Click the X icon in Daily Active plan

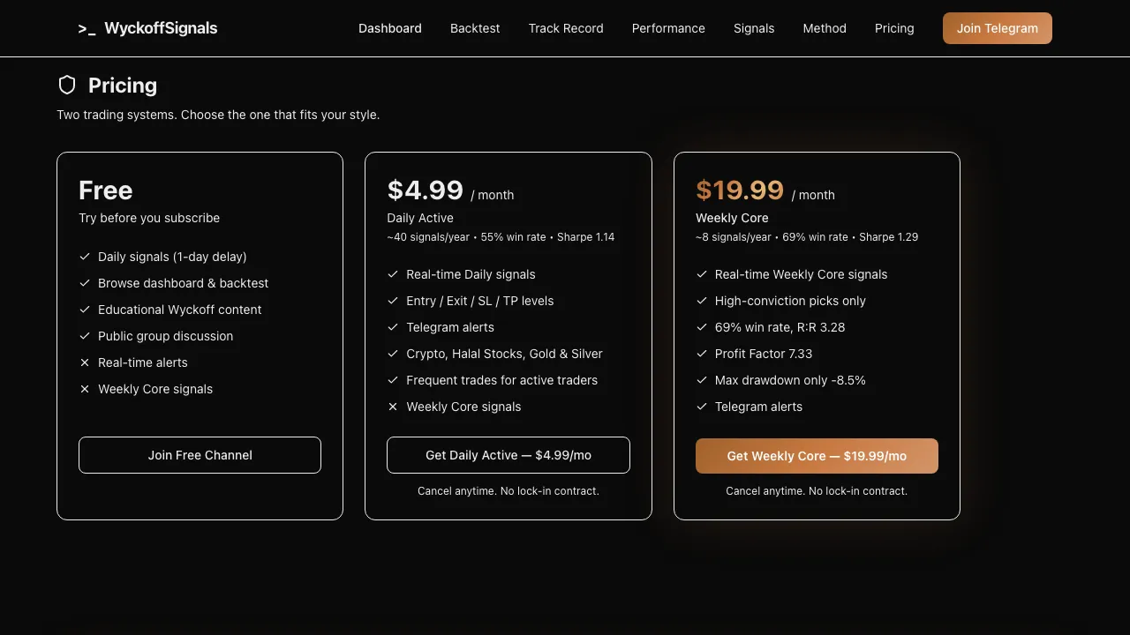tap(393, 407)
